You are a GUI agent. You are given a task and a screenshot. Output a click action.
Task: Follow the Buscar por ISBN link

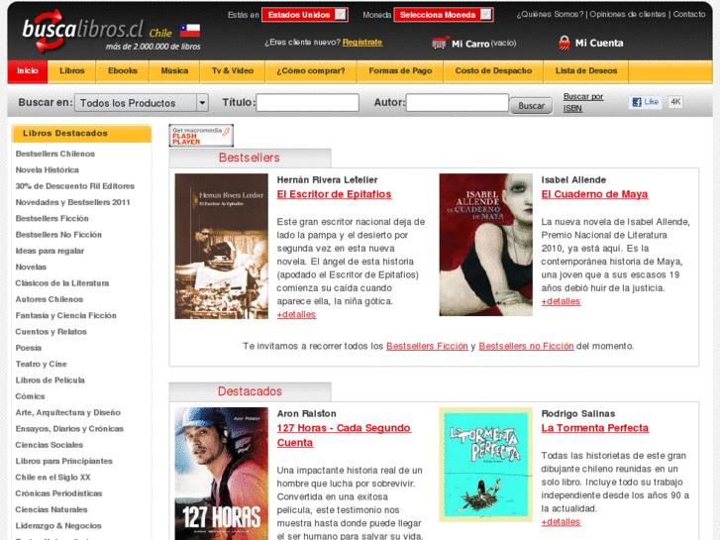pyautogui.click(x=583, y=102)
